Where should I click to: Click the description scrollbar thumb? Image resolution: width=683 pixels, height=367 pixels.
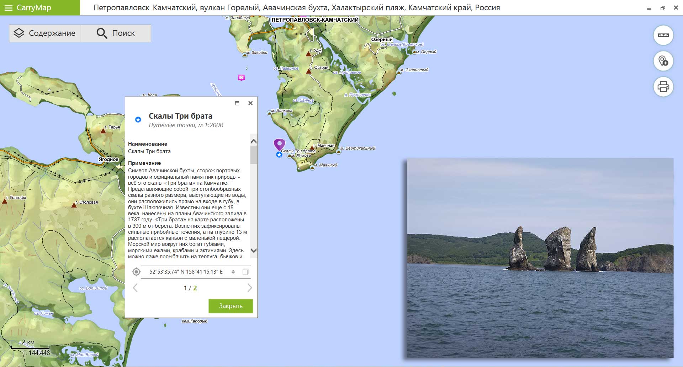[x=254, y=155]
